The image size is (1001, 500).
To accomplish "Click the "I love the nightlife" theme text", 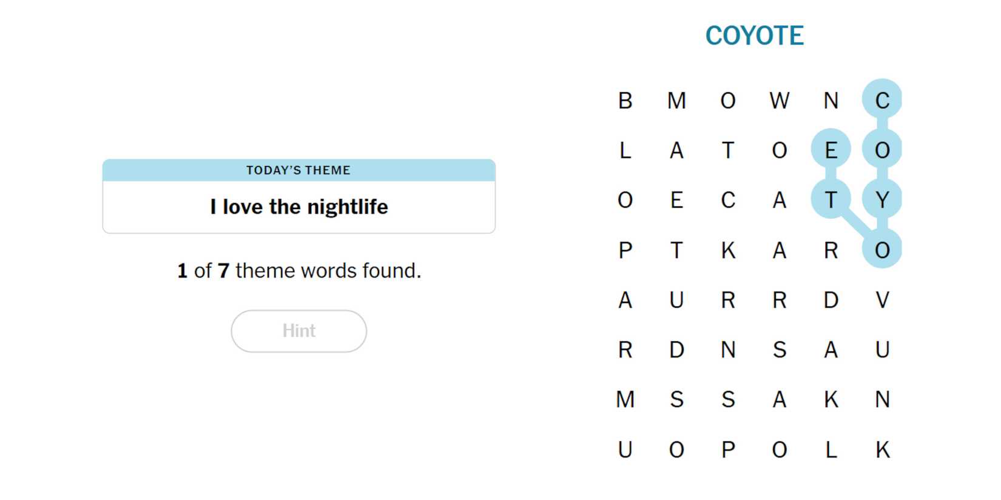I will (x=298, y=207).
